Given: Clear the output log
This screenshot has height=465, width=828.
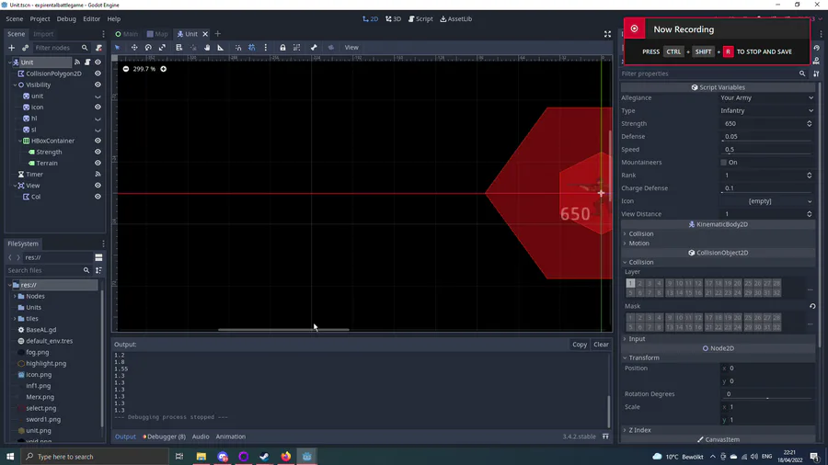Looking at the screenshot, I should [x=601, y=345].
